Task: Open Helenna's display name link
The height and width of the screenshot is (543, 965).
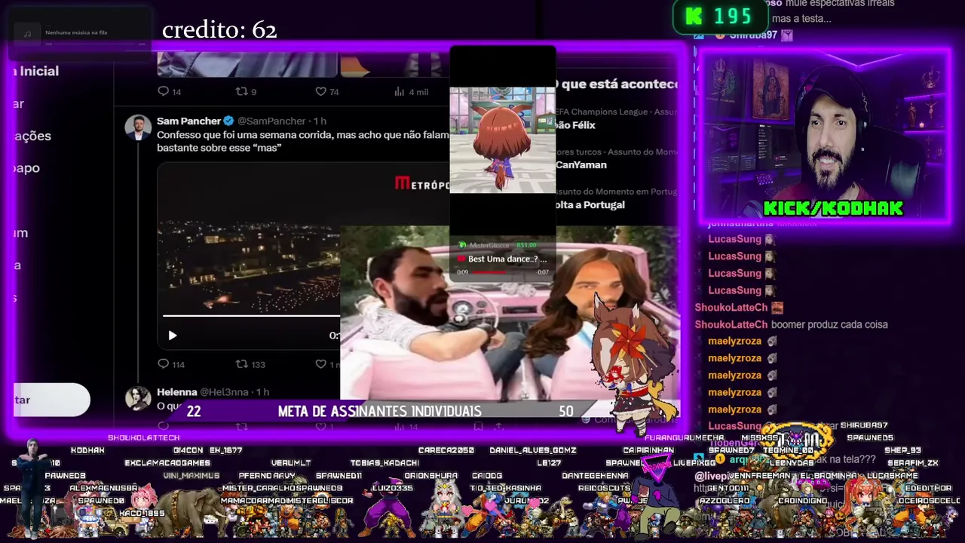Action: pyautogui.click(x=177, y=392)
